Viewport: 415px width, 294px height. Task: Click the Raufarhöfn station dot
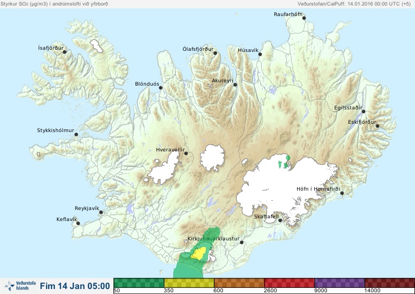(x=304, y=18)
